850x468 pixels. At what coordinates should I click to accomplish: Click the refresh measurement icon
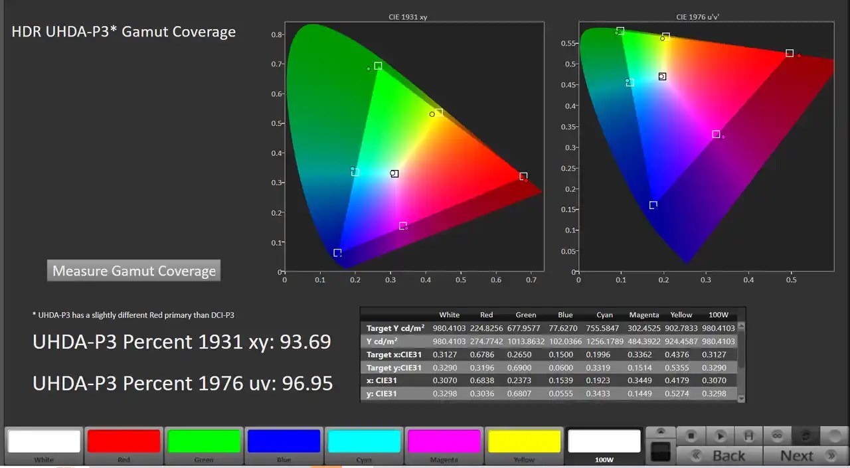(x=806, y=436)
